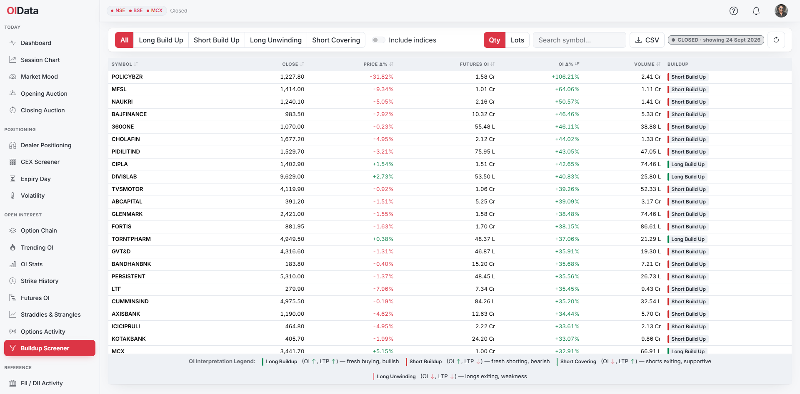The width and height of the screenshot is (800, 394).
Task: Click the LTF price change -7.96%
Action: pos(383,289)
